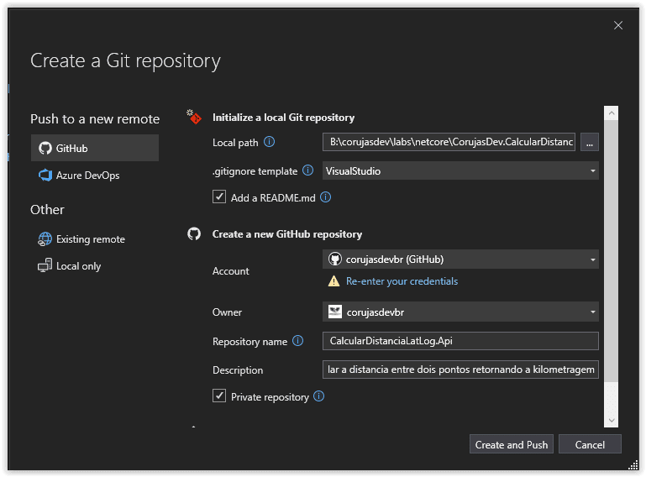Click the vertical scrollbar thumb
Image resolution: width=646 pixels, height=477 pixels.
tap(612, 251)
